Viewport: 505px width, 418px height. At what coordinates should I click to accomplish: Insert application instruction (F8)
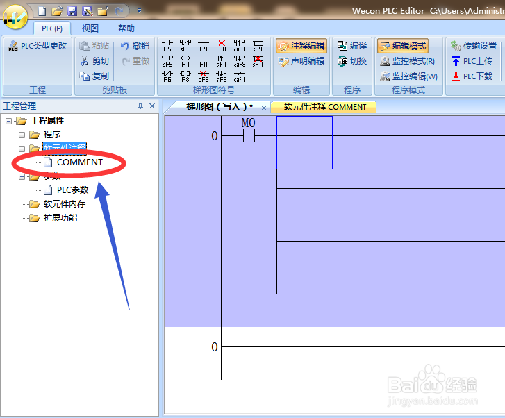point(185,76)
